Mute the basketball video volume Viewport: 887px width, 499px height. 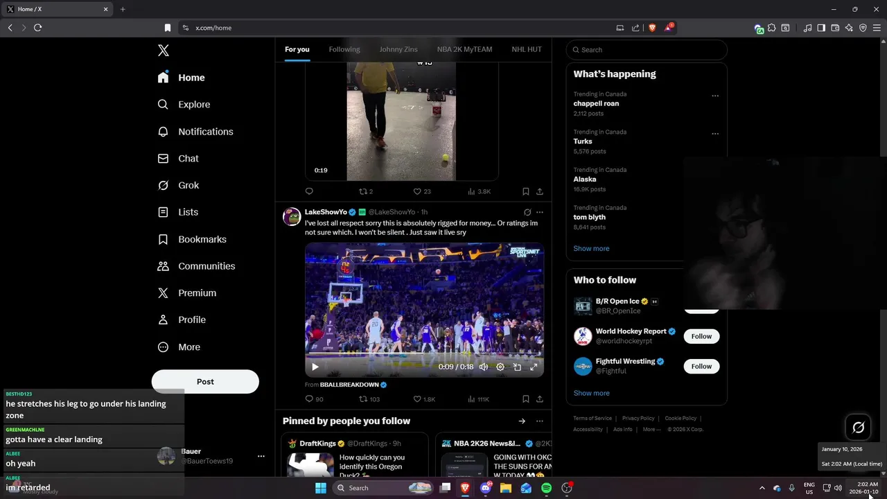click(484, 367)
